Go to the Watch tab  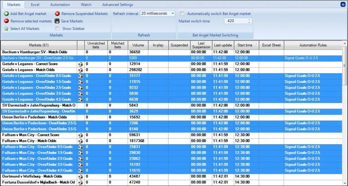86,4
